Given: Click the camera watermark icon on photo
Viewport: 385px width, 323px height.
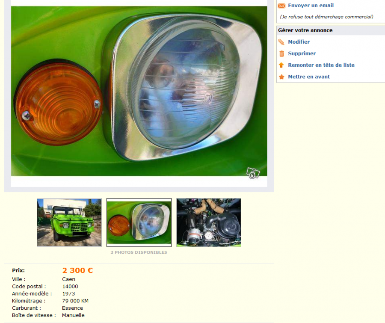Looking at the screenshot, I should (253, 173).
